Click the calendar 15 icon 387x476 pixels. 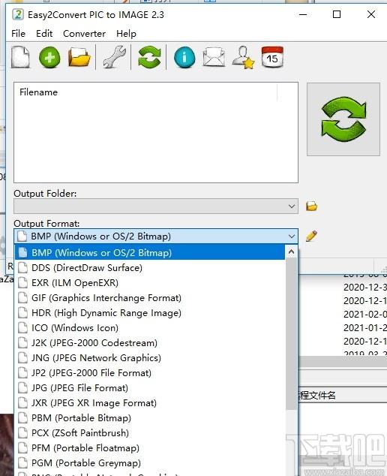coord(272,57)
